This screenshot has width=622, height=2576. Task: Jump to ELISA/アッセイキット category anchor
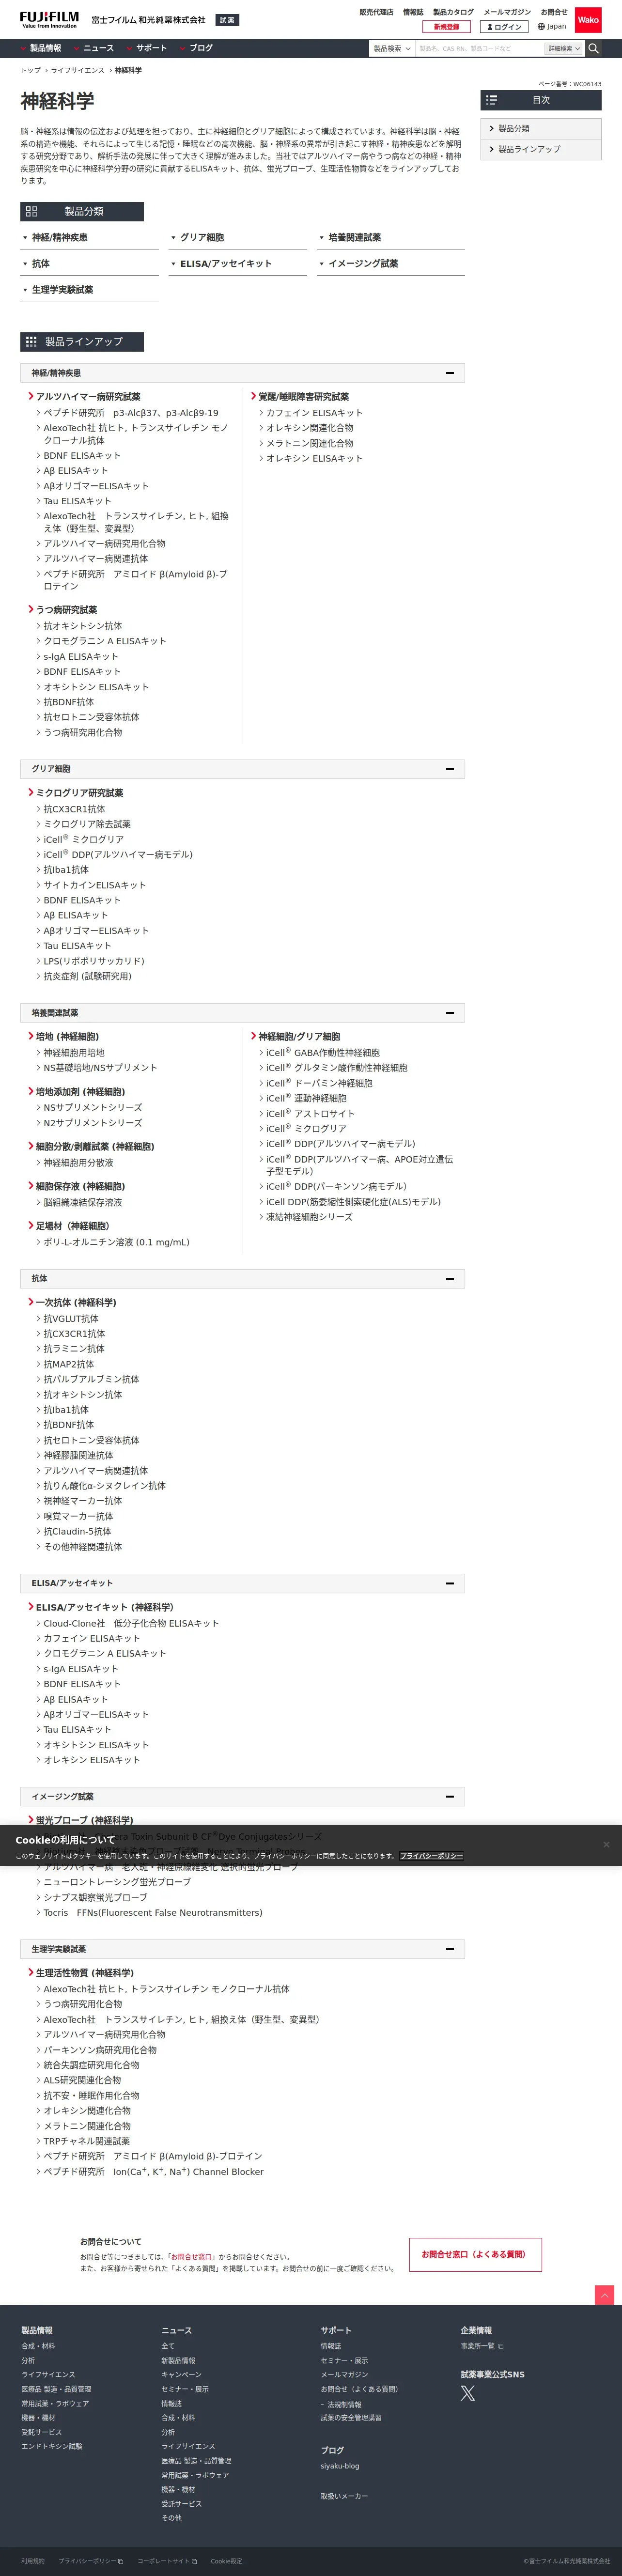tap(238, 263)
